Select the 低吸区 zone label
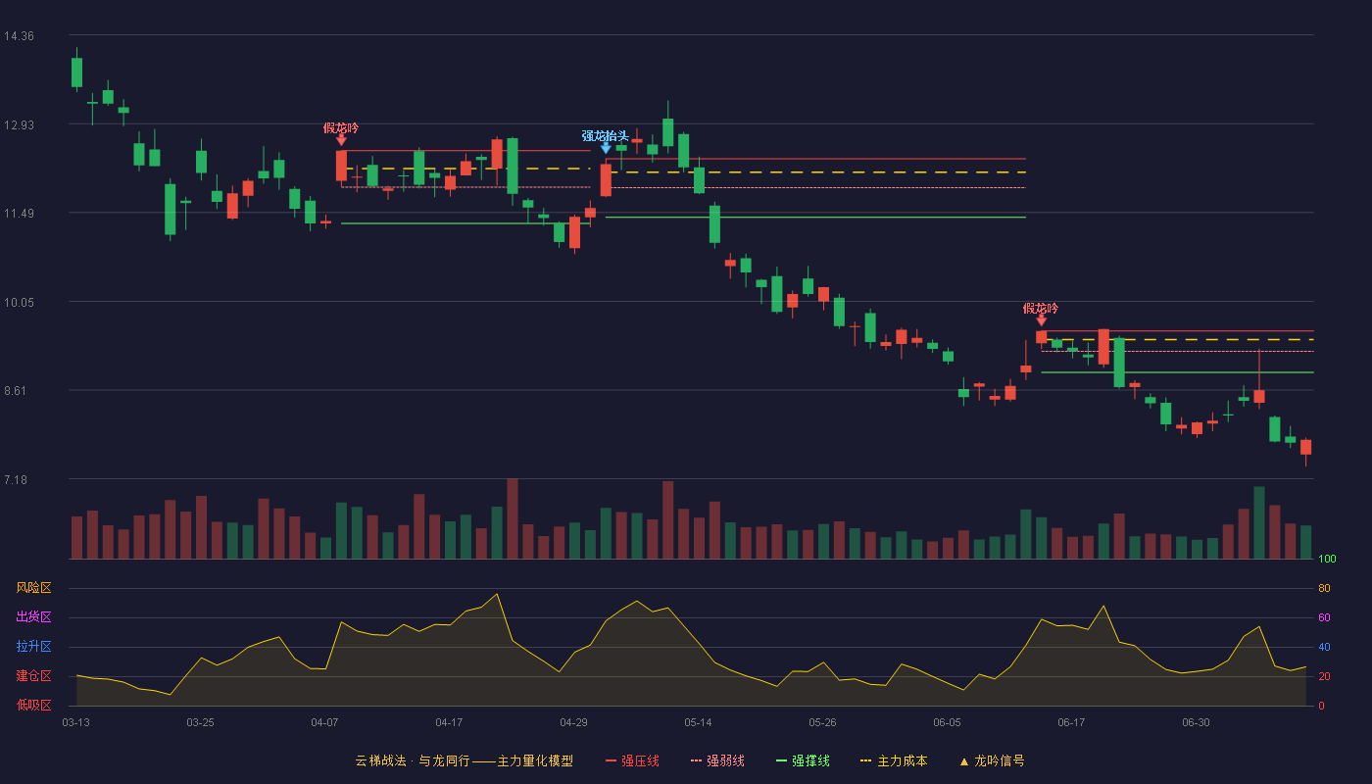This screenshot has height=784, width=1372. 33,705
